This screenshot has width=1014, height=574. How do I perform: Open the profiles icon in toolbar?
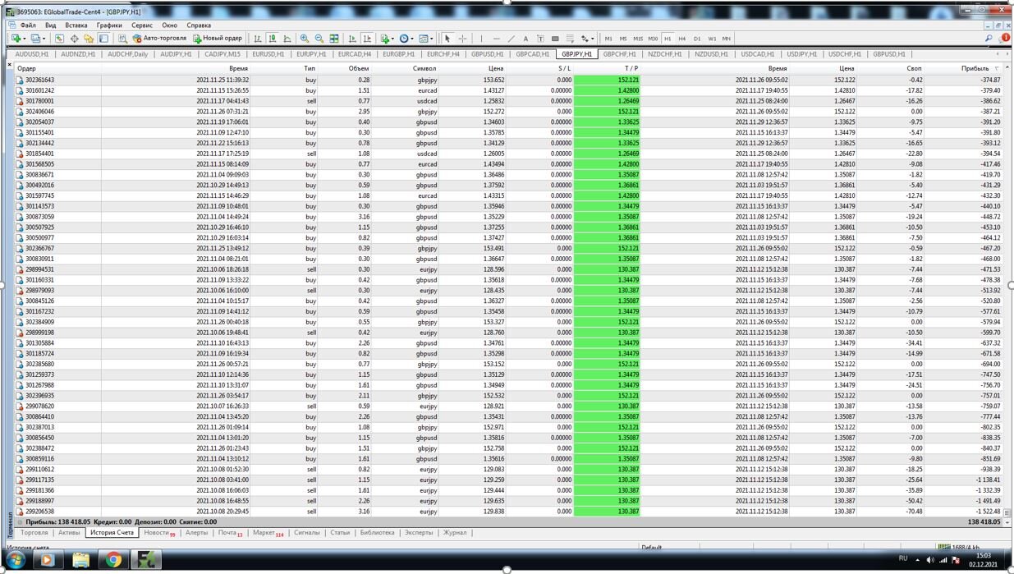tap(37, 39)
